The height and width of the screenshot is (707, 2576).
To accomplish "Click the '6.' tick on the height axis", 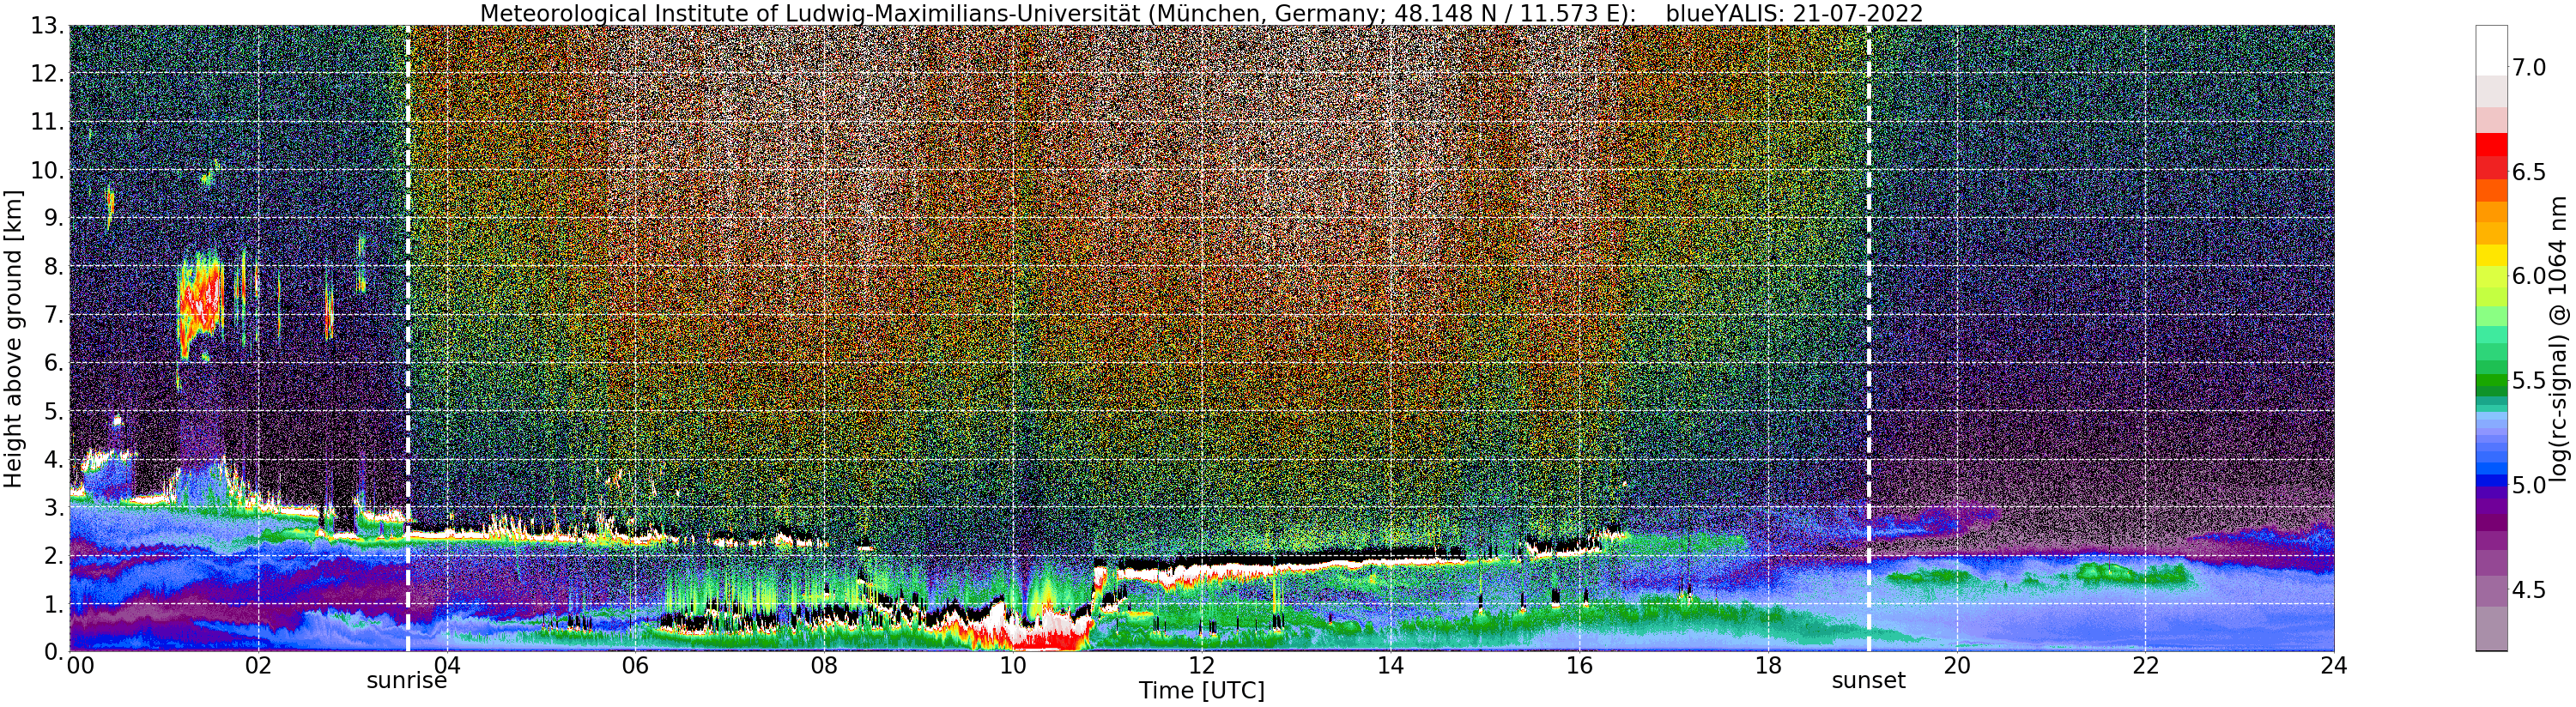I will pyautogui.click(x=54, y=363).
